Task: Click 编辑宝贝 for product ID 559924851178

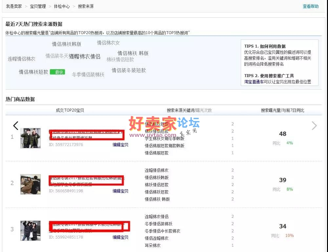Action: pyautogui.click(x=120, y=237)
